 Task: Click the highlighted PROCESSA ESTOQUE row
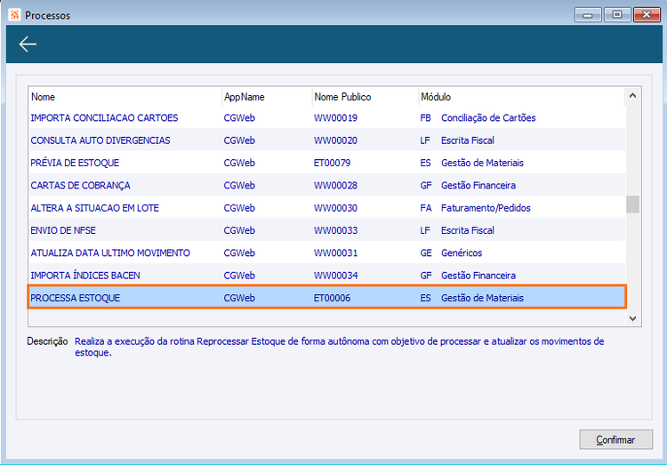click(x=326, y=297)
